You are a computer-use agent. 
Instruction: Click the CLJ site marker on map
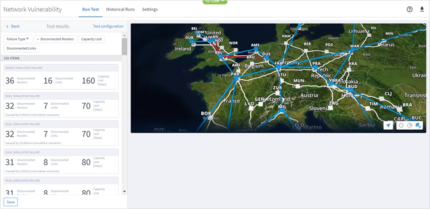(x=381, y=99)
